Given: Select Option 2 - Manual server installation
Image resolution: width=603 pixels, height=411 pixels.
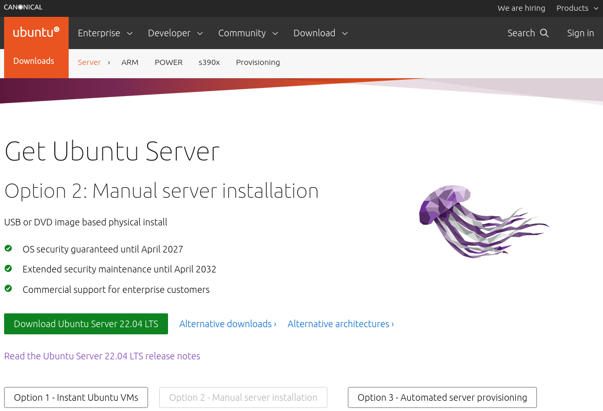Looking at the screenshot, I should pos(243,398).
